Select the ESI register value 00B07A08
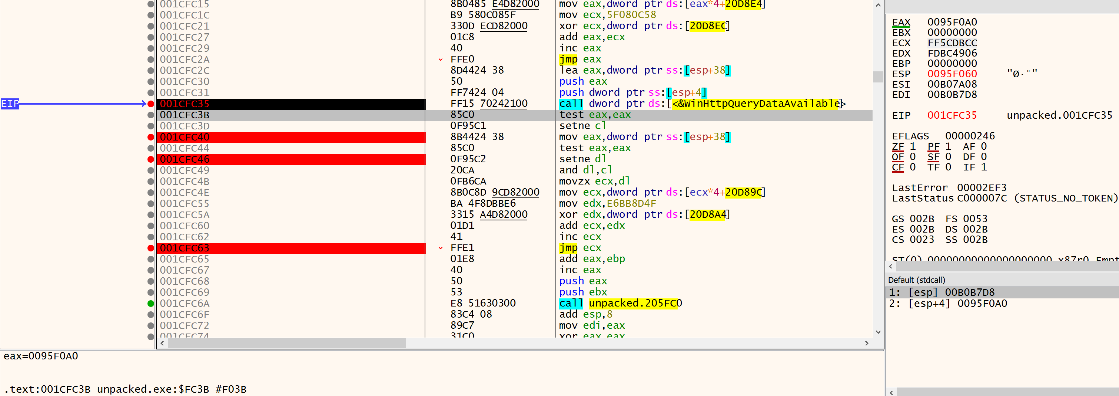Screen dimensions: 1119x396 tap(952, 84)
